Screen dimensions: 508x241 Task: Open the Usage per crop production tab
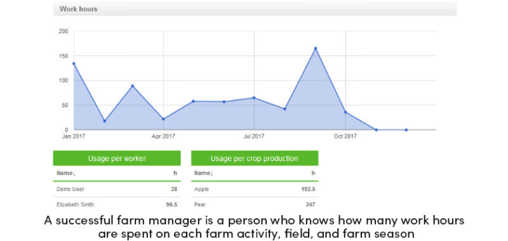click(255, 158)
